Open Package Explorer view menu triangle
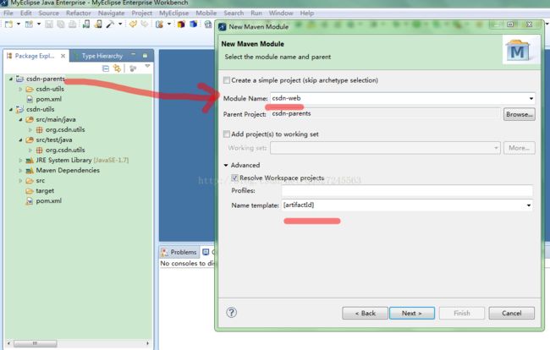 point(147,66)
